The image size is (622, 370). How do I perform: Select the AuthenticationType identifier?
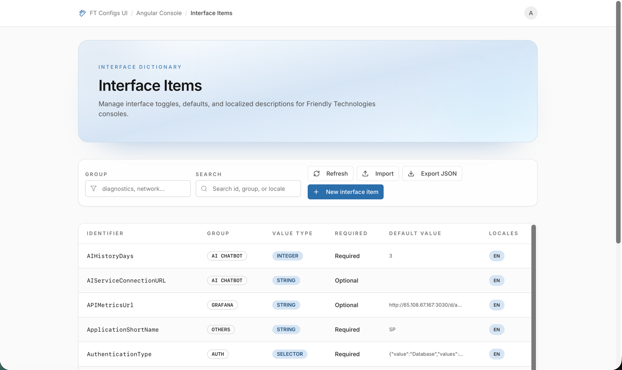coord(119,354)
